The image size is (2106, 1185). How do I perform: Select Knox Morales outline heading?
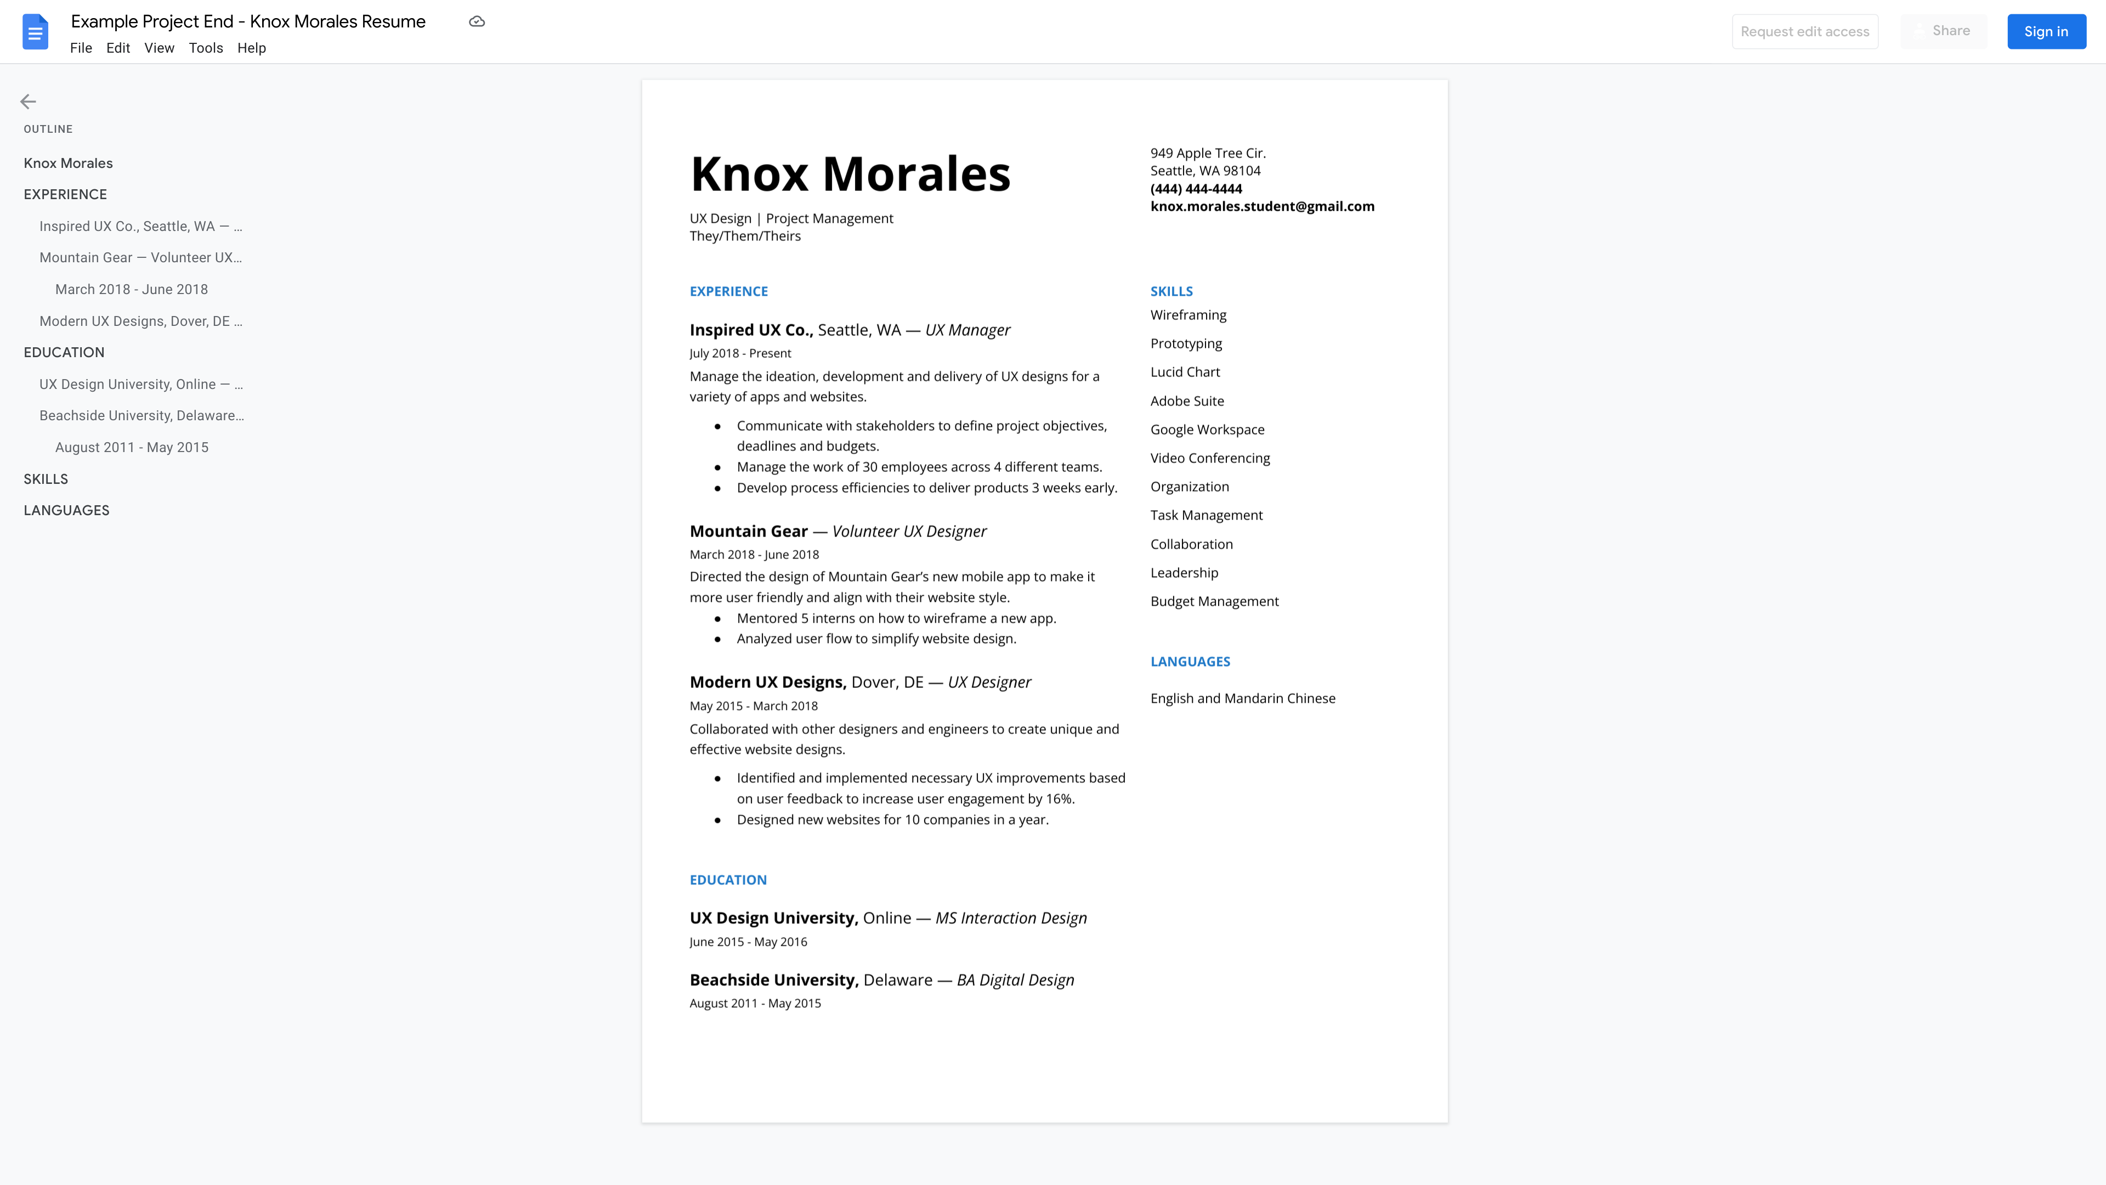coord(68,162)
